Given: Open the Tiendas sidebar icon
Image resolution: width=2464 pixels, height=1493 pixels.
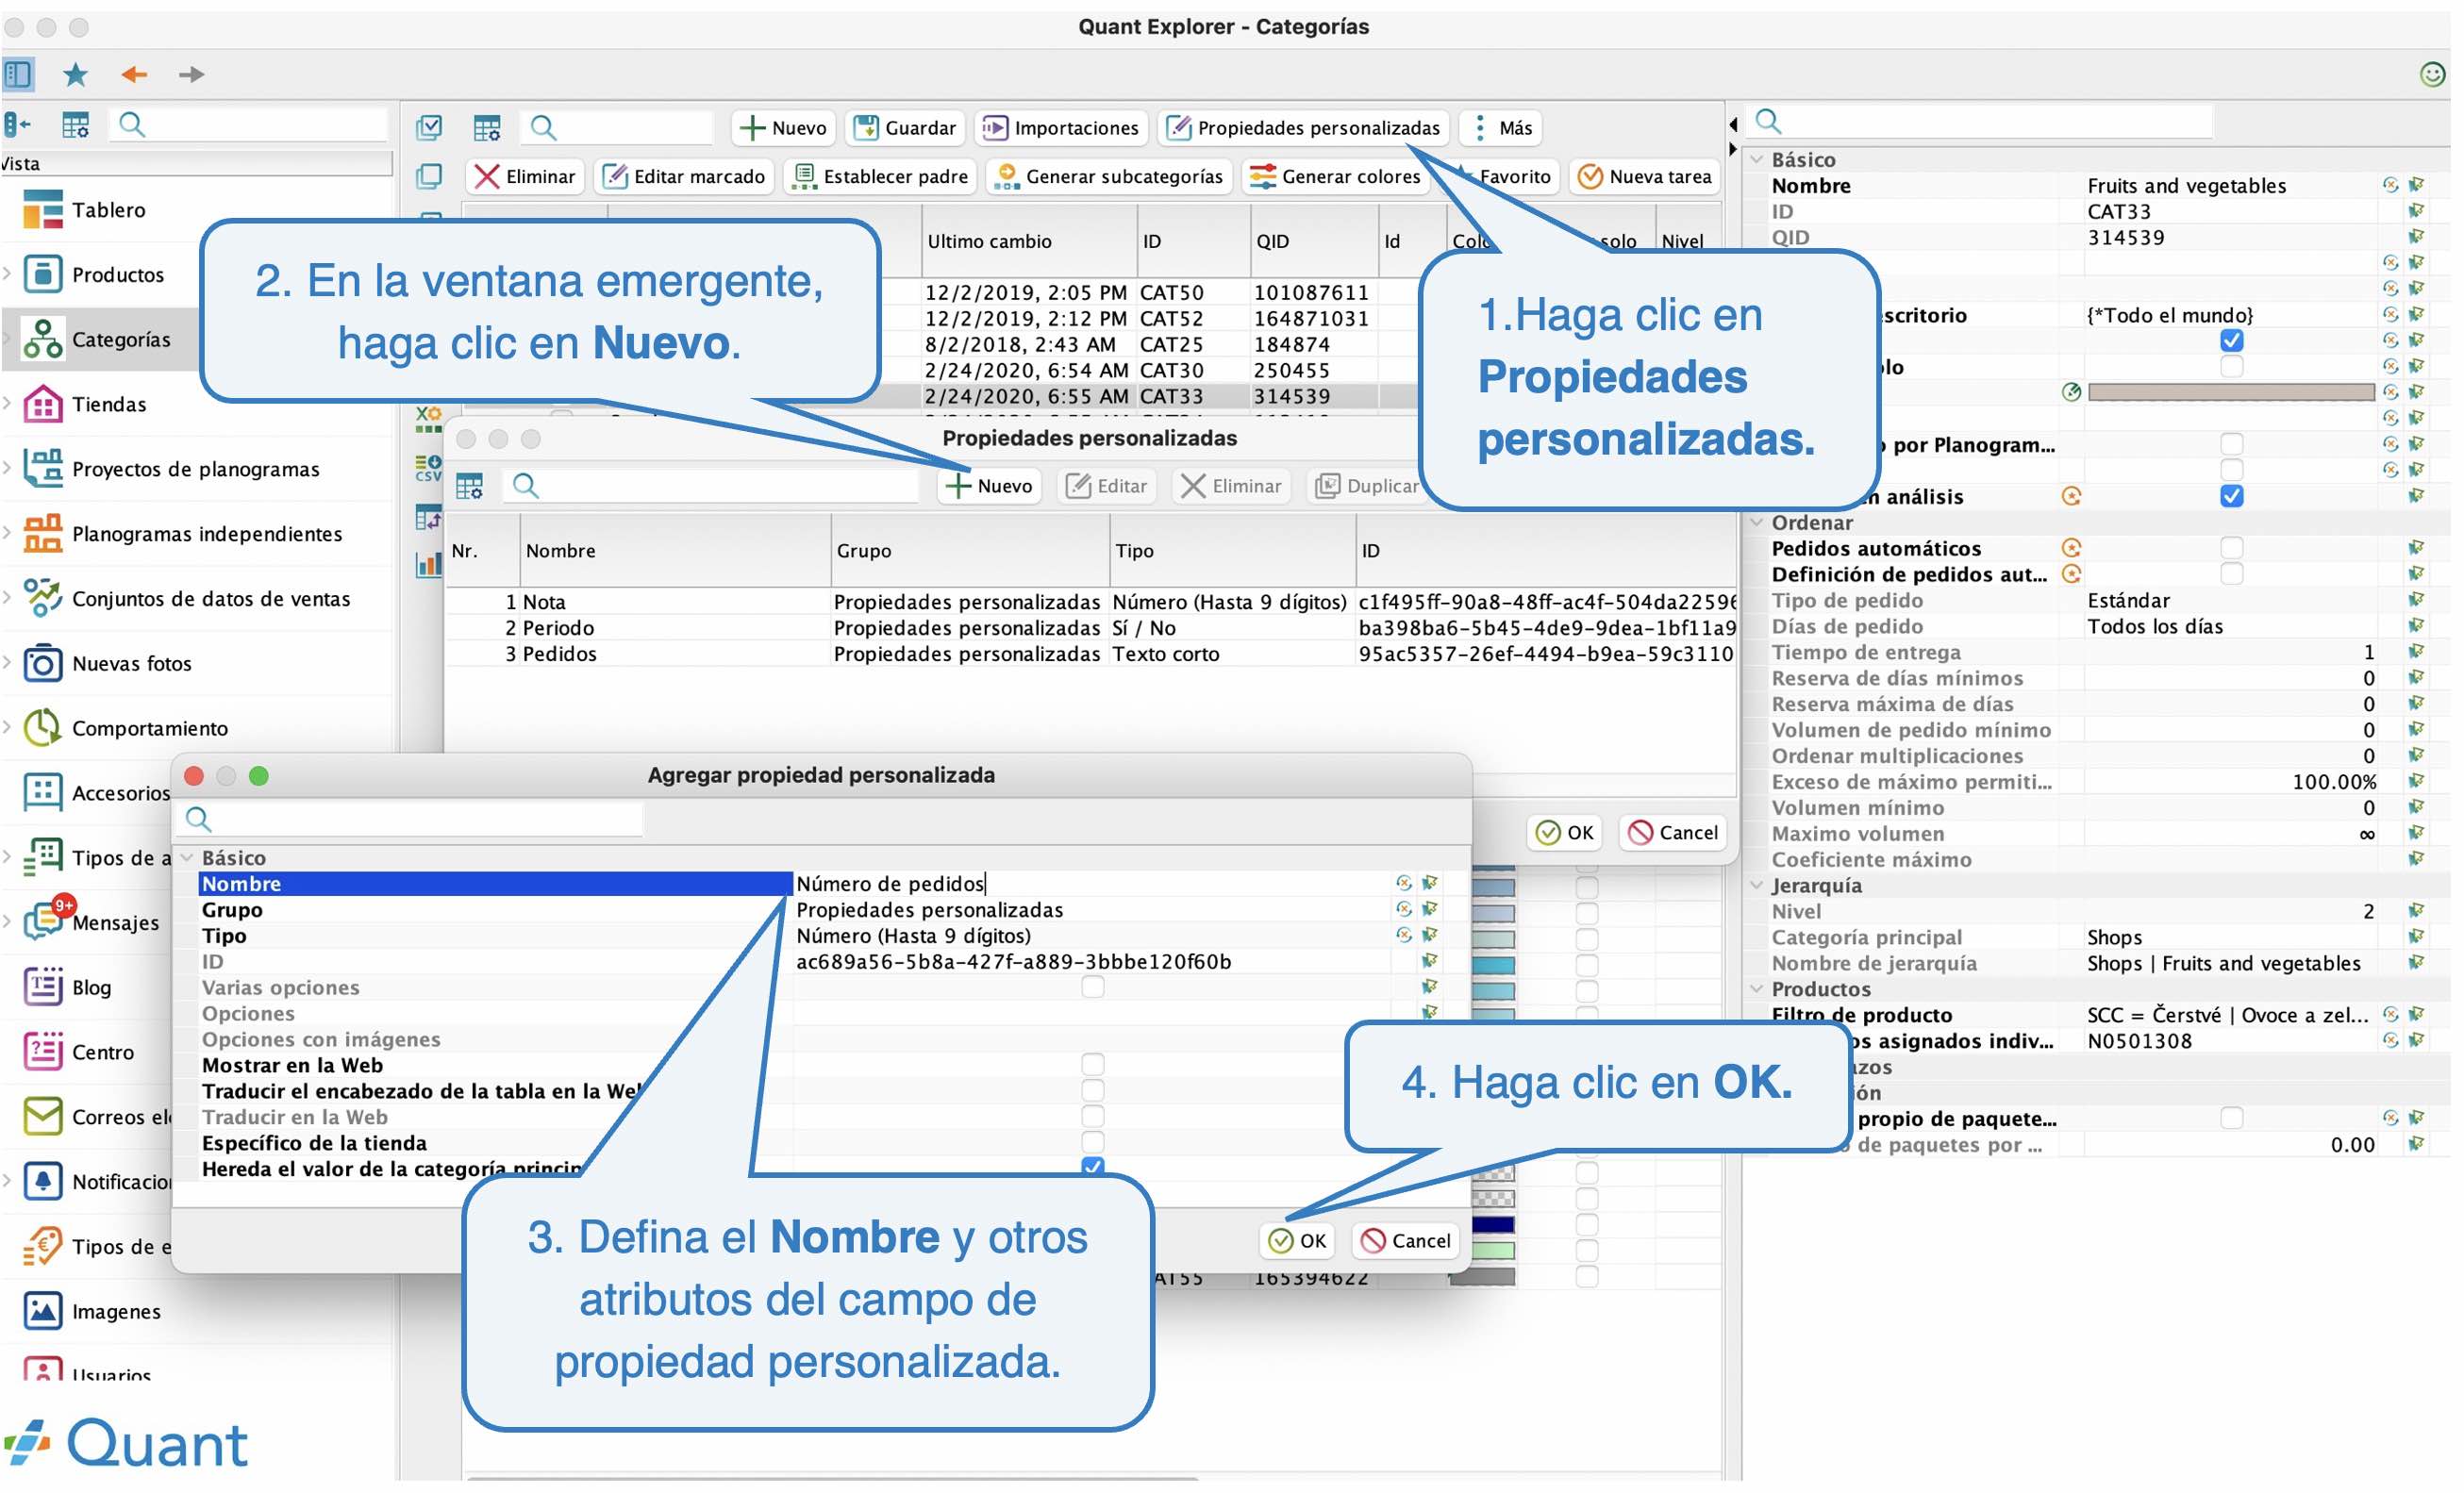Looking at the screenshot, I should pos(42,404).
